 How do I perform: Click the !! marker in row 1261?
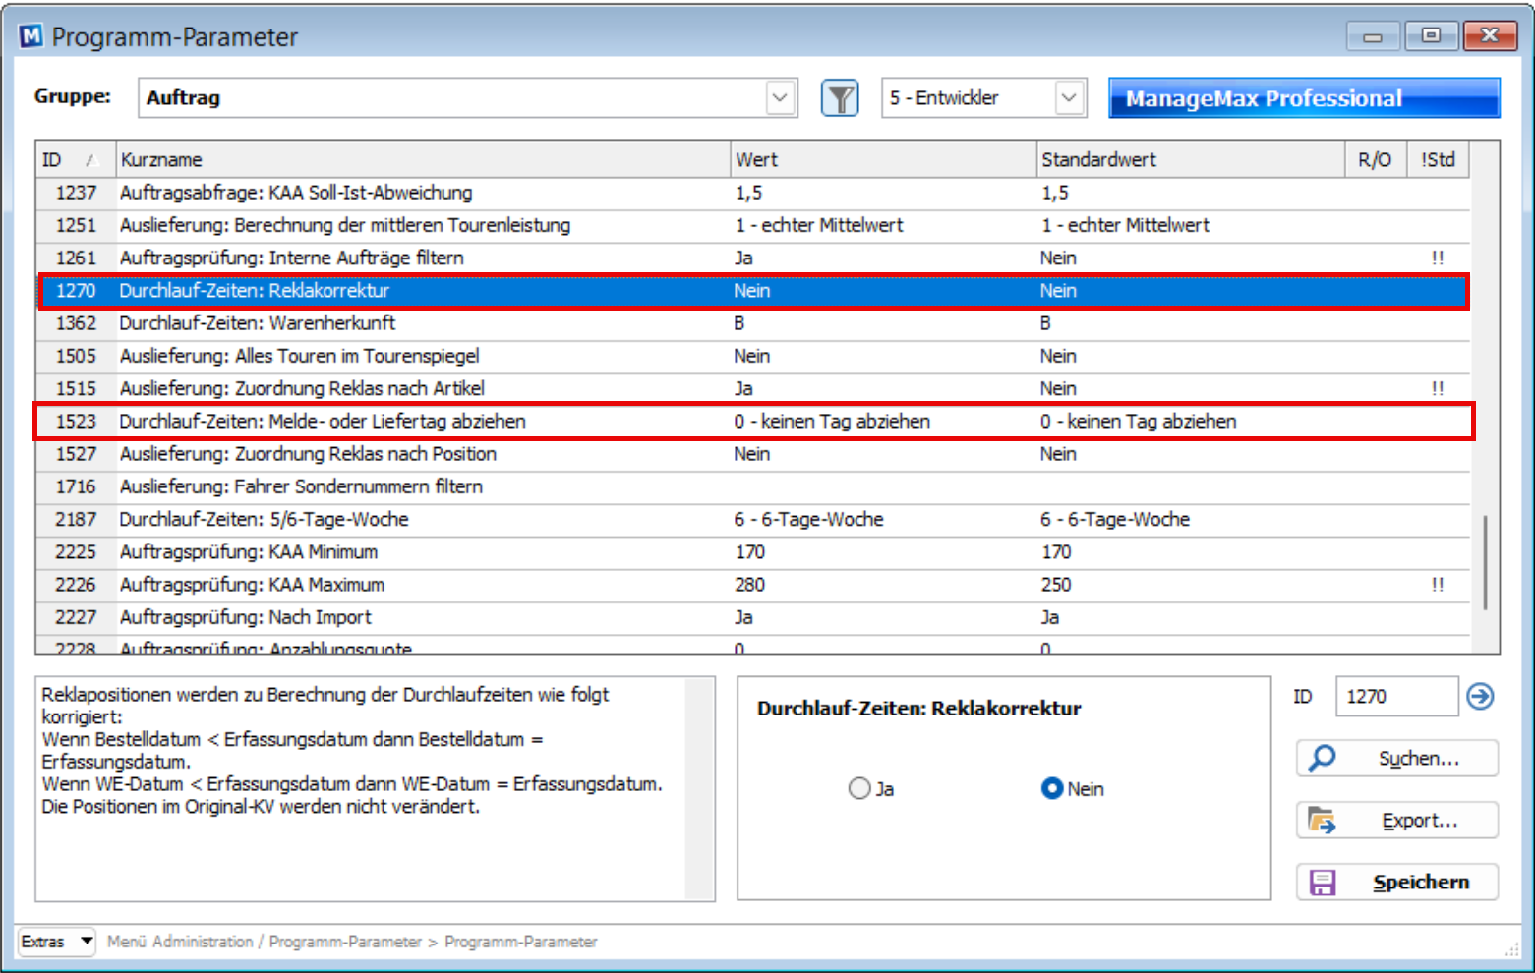coord(1438,258)
